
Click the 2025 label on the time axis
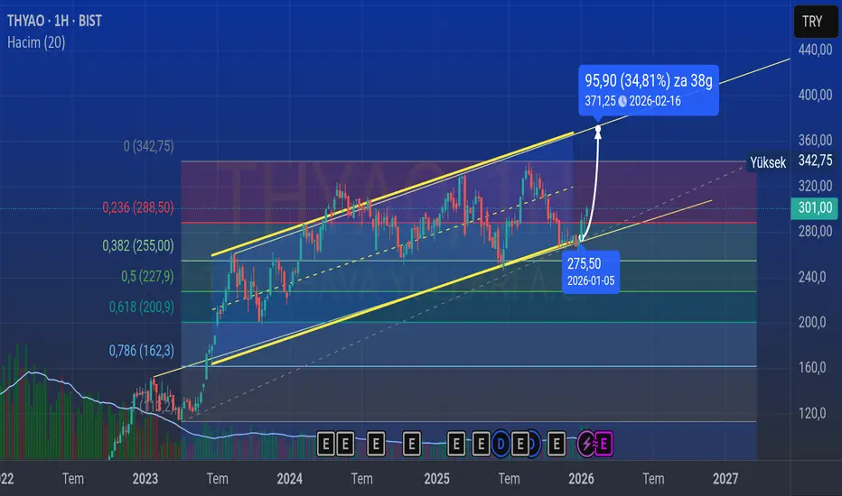pos(436,478)
